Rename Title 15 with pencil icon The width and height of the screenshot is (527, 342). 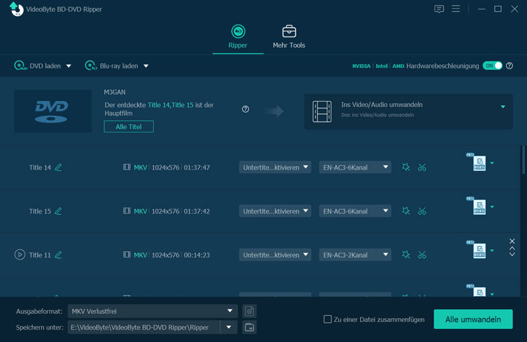pos(58,211)
